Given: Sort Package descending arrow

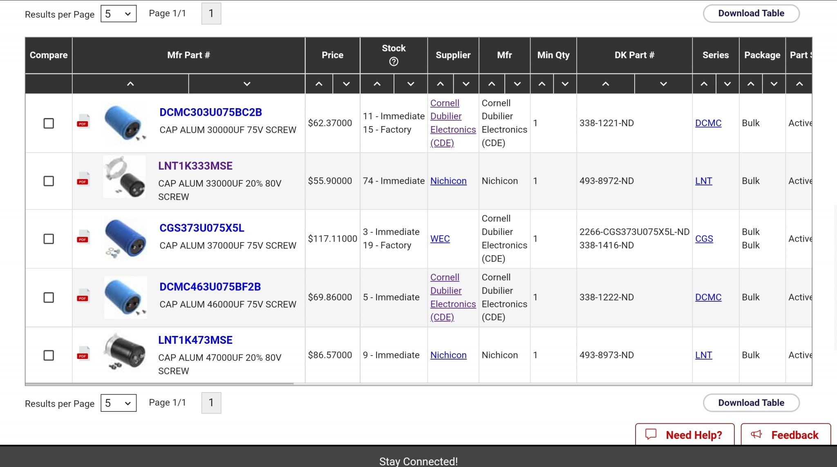Looking at the screenshot, I should click(x=774, y=84).
